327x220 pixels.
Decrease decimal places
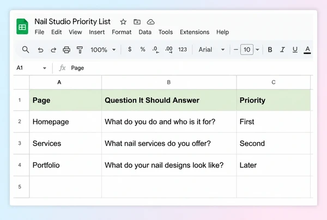pos(155,50)
